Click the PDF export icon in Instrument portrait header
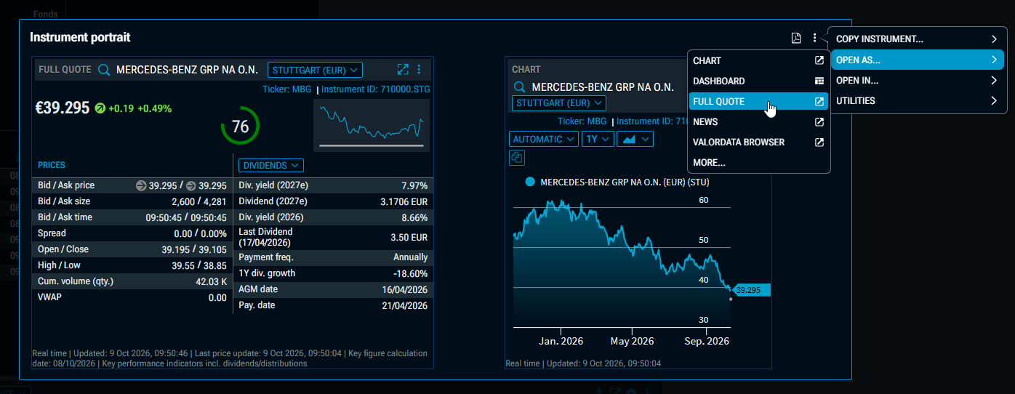The height and width of the screenshot is (394, 1015). [796, 39]
